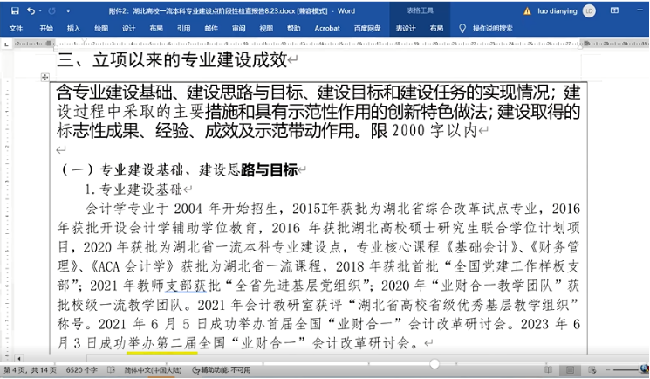Screen dimensions: 650x379
Task: Click the Undo arrow icon
Action: [31, 11]
